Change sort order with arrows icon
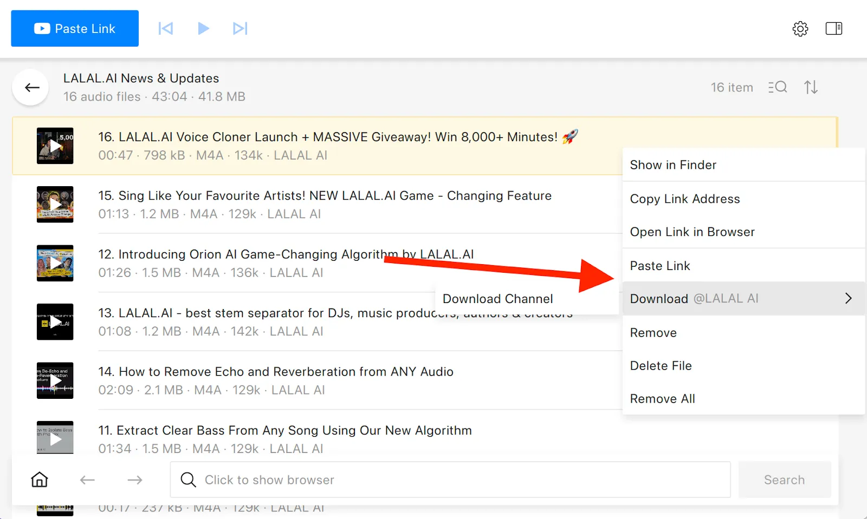867x519 pixels. point(811,87)
